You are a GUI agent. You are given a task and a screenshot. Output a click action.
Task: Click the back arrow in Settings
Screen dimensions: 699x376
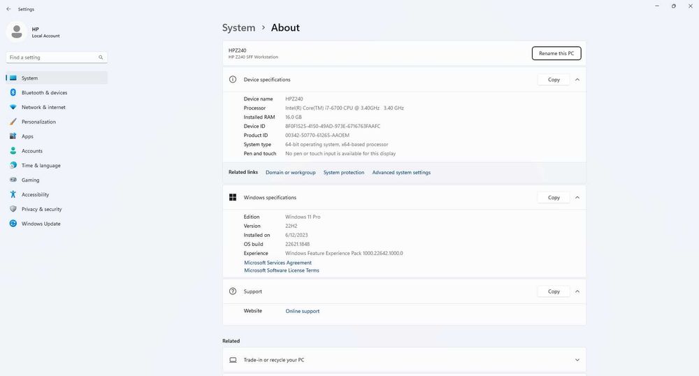point(8,9)
